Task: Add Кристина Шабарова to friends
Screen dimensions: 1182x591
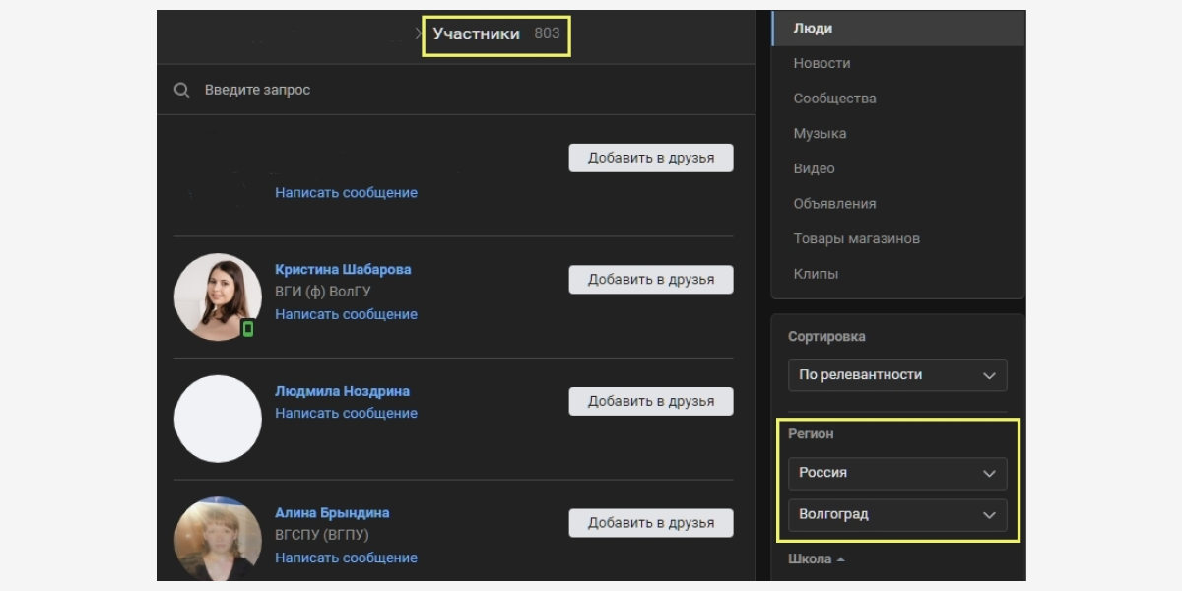Action: pos(651,280)
